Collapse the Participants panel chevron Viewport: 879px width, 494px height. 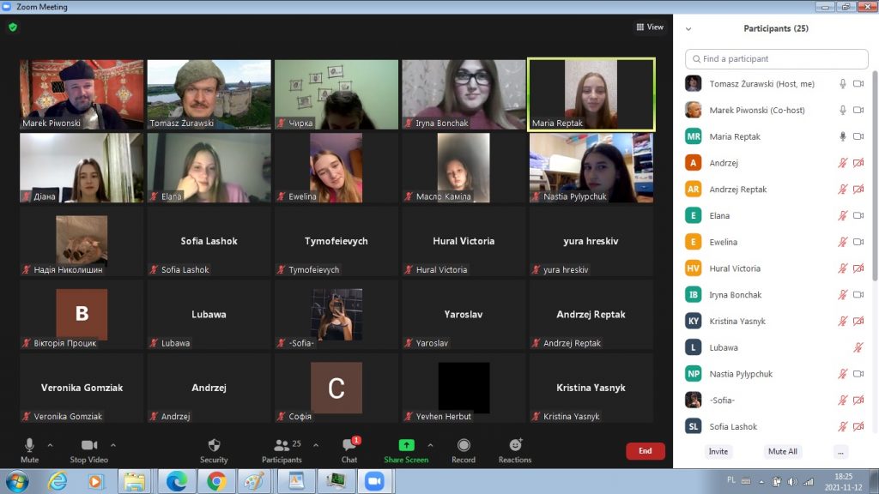[688, 29]
